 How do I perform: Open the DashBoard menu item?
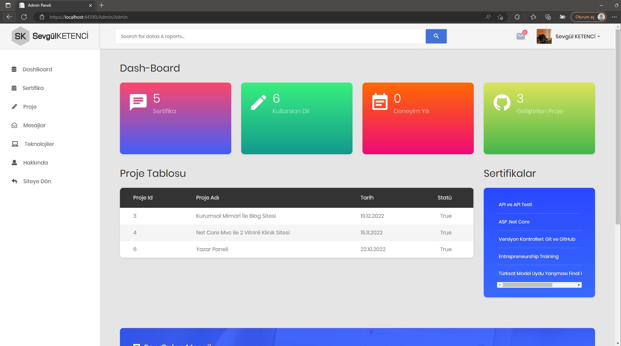(37, 69)
